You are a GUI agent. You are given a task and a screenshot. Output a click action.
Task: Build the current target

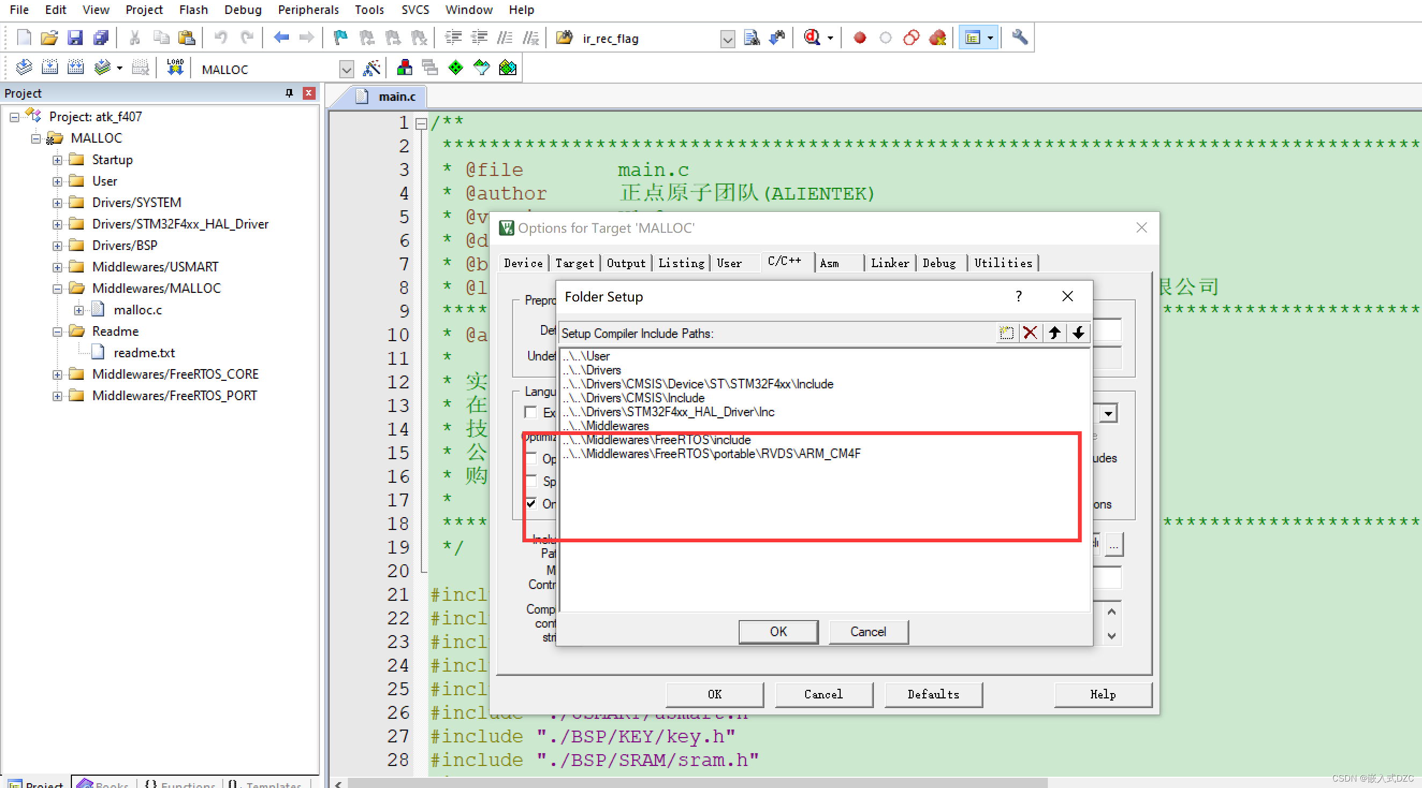click(x=49, y=67)
